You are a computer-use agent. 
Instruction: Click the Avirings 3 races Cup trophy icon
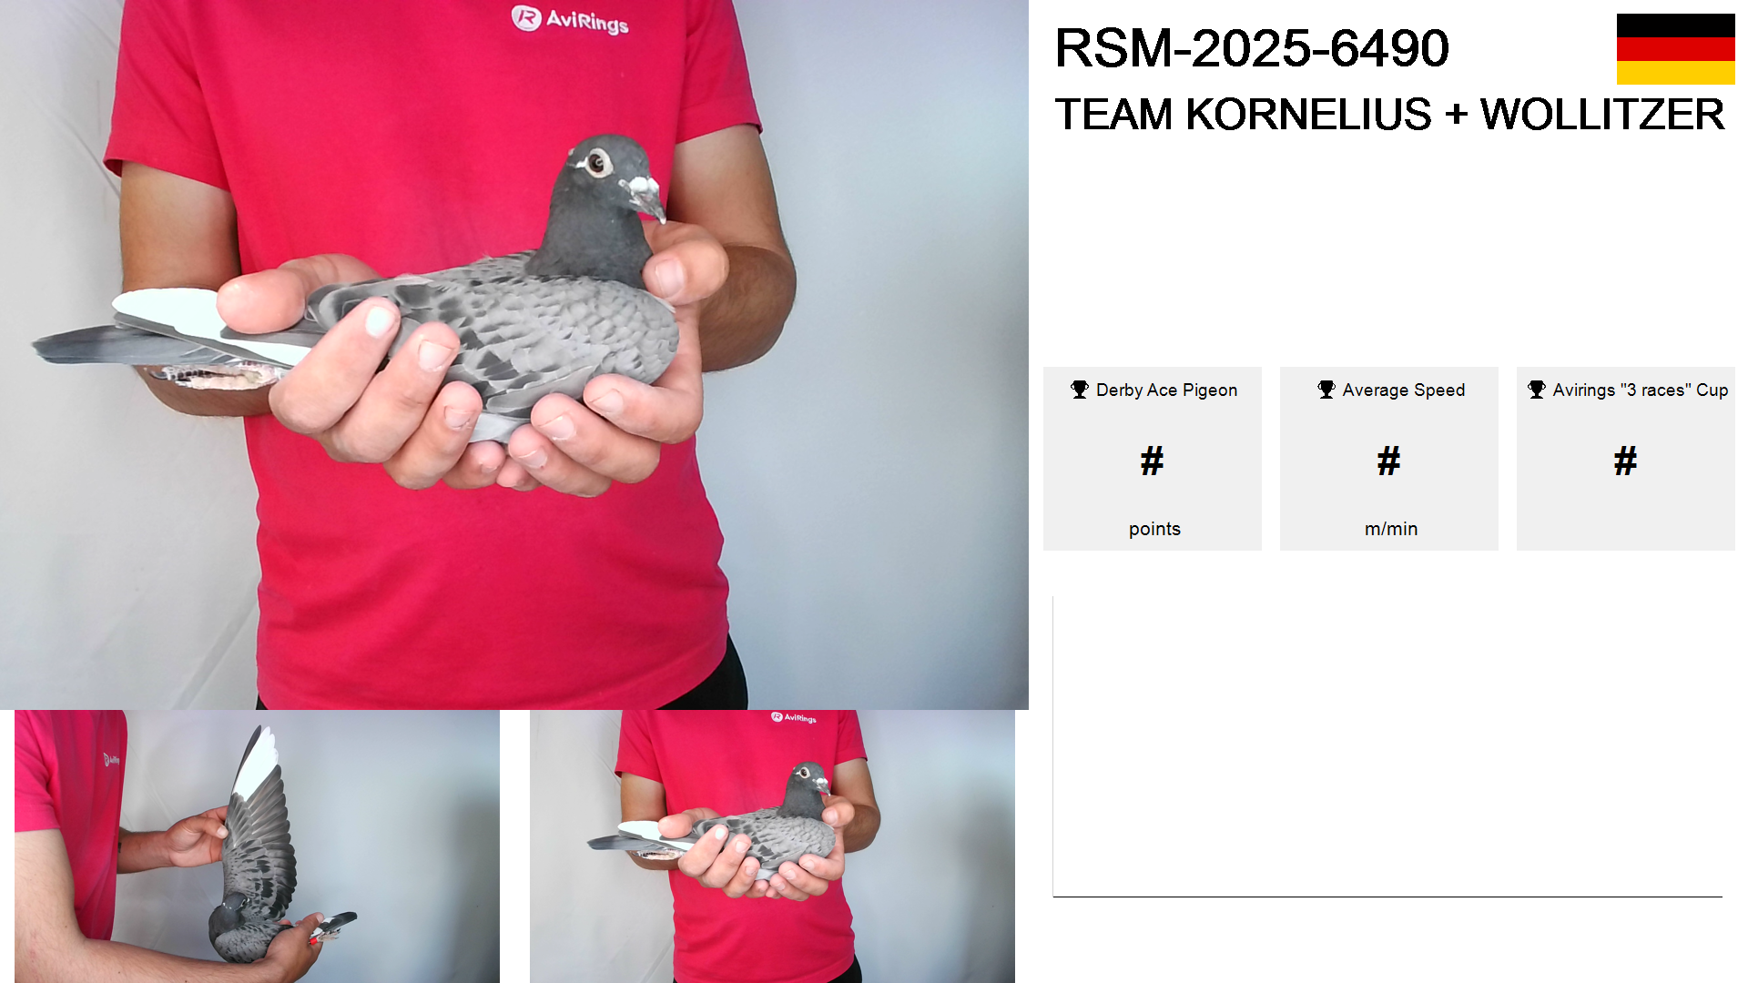1537,390
